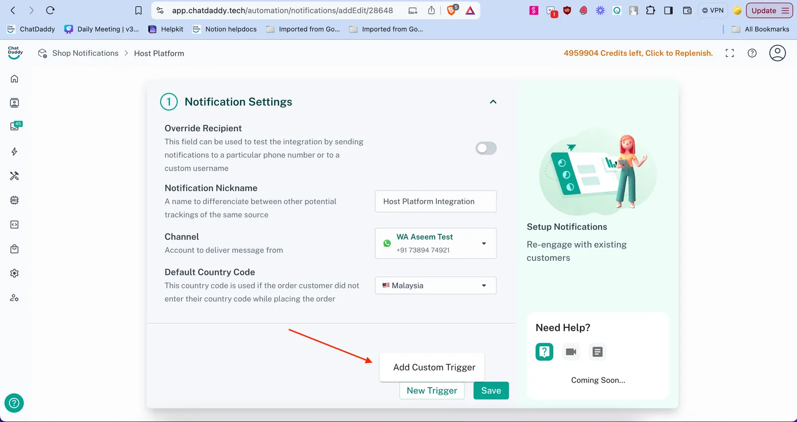797x422 pixels.
Task: Open the ChatDaddy bookmark
Action: [31, 29]
